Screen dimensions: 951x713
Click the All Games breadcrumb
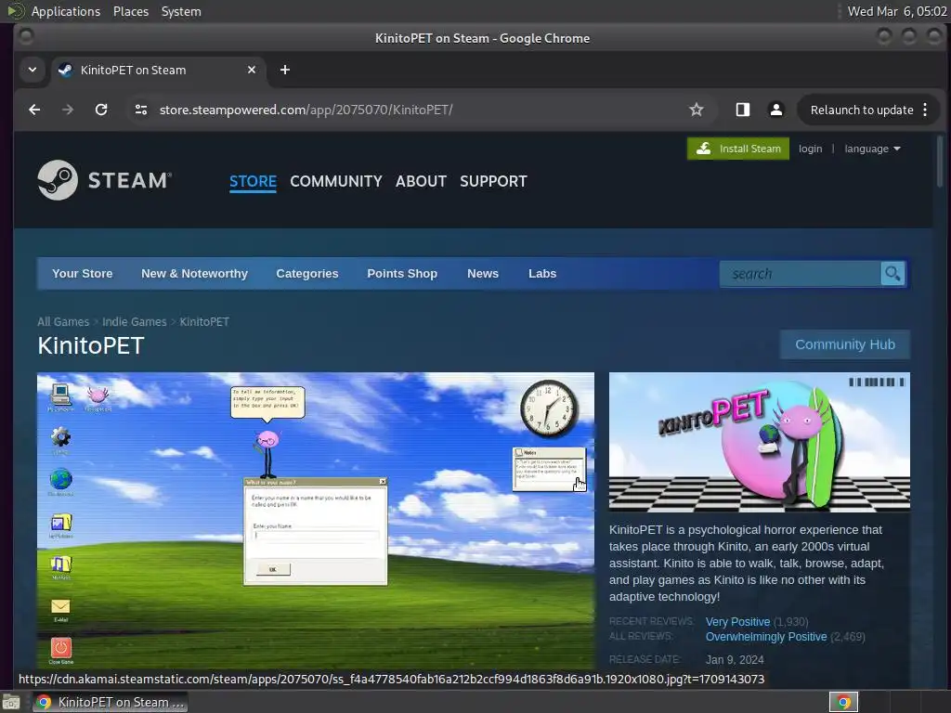(63, 322)
